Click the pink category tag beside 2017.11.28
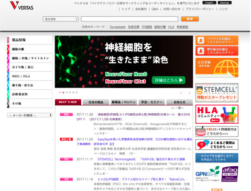 [x=66, y=114]
